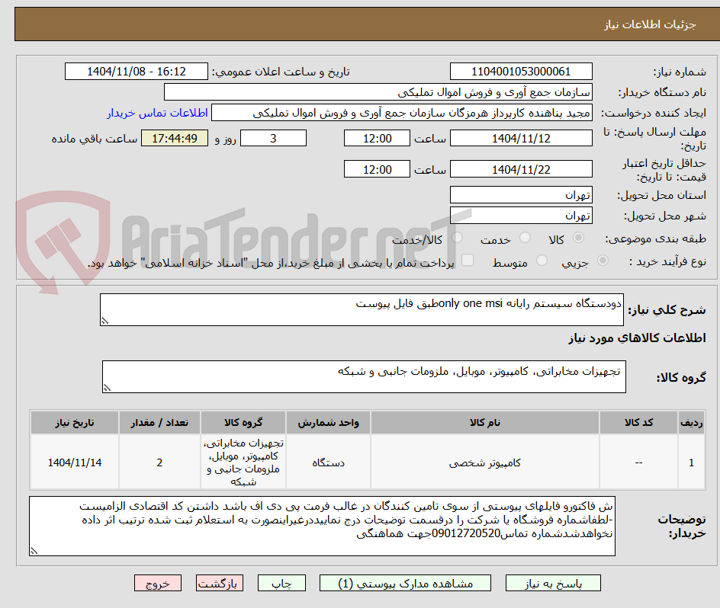Screen dimensions: 720x608
Task: Click the واحد شمارش column header
Action: point(328,423)
